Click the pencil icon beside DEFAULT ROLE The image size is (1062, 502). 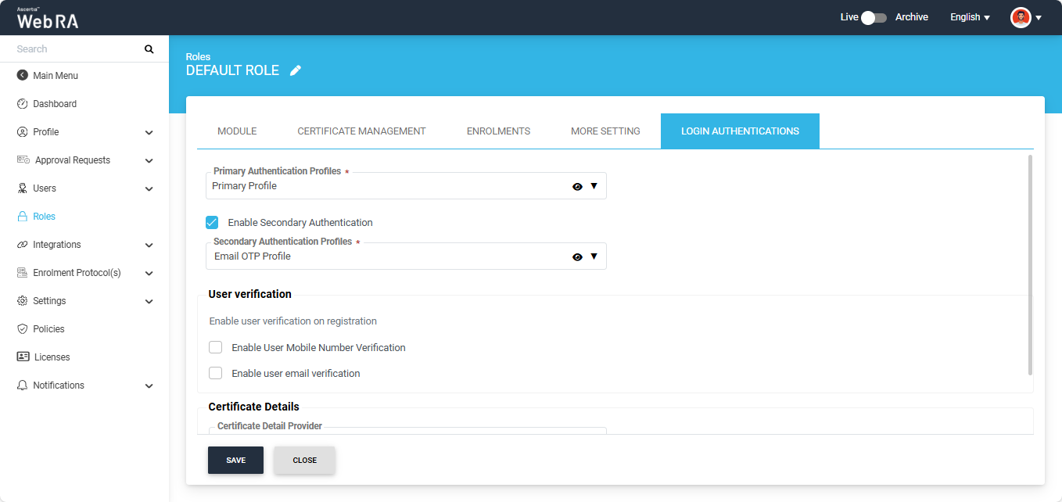click(x=296, y=70)
